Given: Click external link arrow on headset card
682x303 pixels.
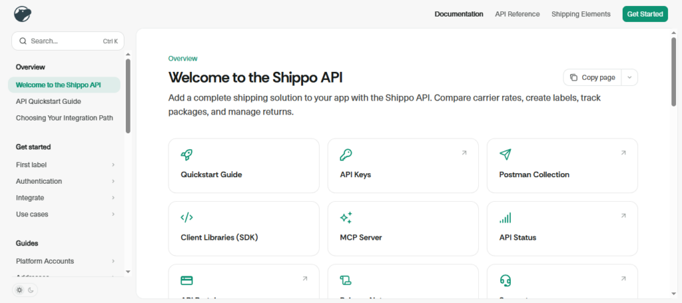Looking at the screenshot, I should [x=623, y=278].
